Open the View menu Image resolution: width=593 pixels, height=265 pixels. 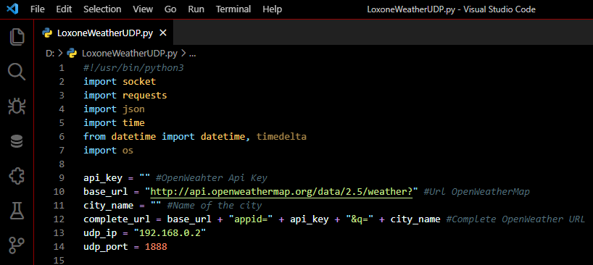click(x=143, y=9)
